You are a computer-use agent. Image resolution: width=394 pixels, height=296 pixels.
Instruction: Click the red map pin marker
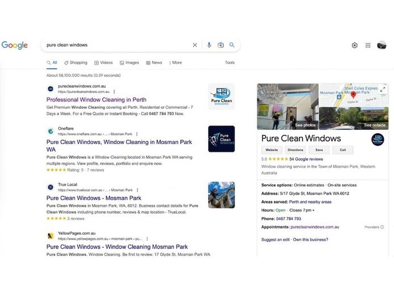point(353,95)
